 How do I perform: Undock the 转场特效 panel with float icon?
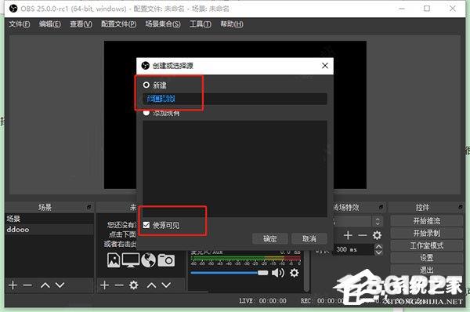381,207
